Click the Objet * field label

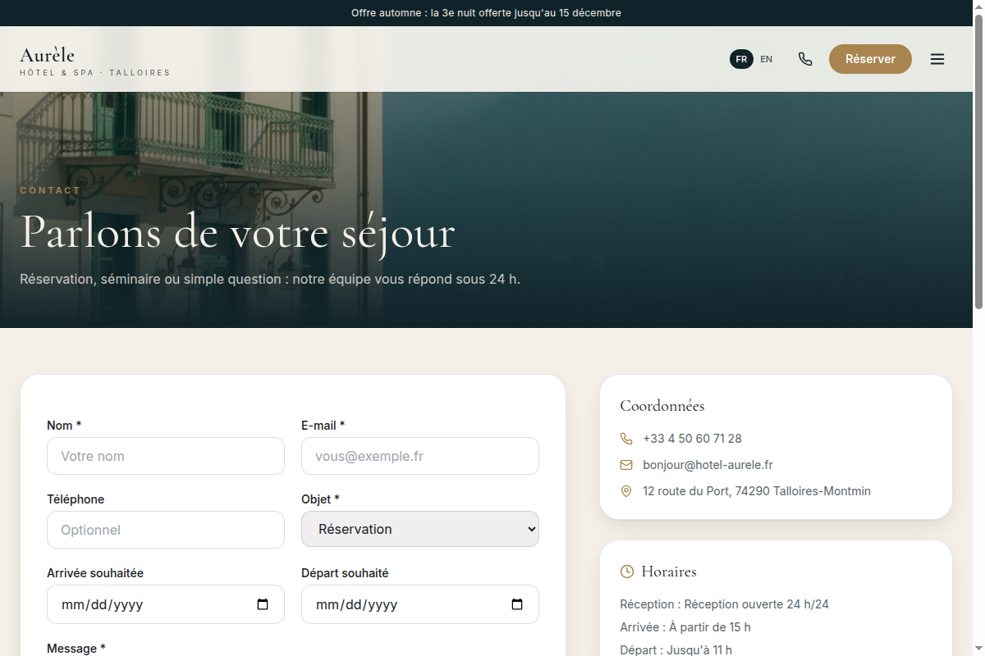320,499
